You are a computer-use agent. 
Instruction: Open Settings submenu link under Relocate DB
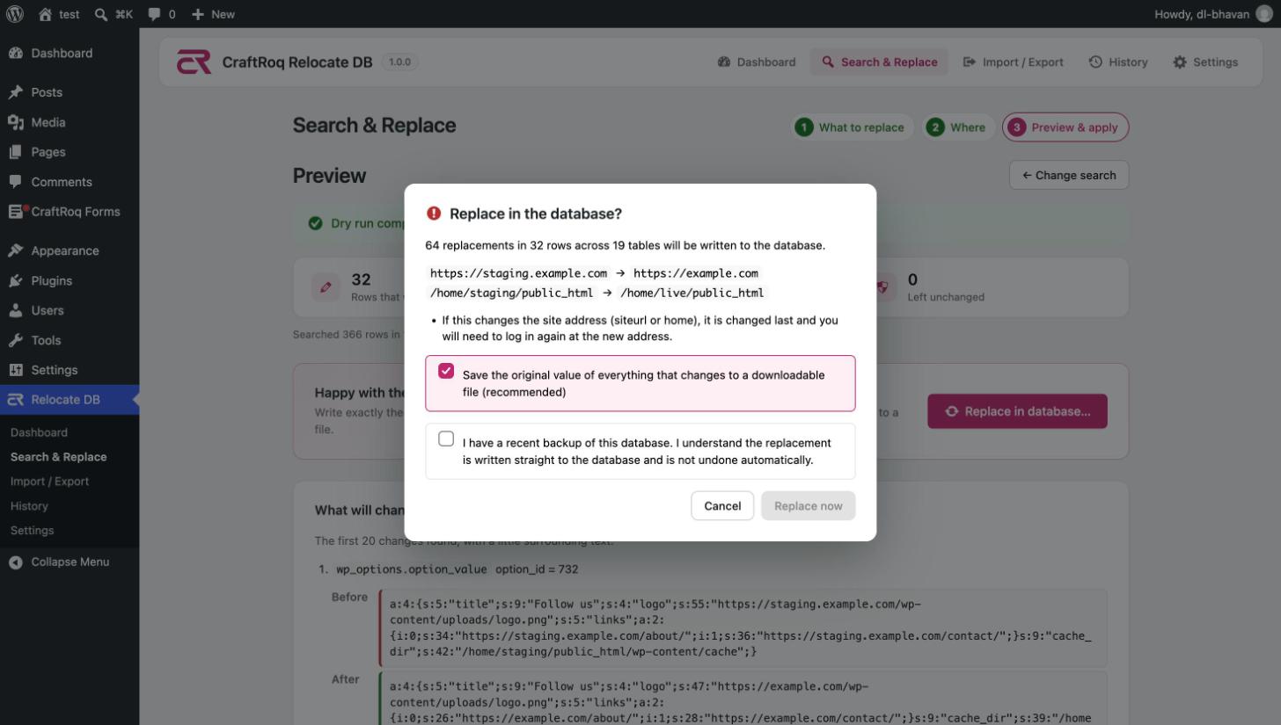click(x=32, y=531)
